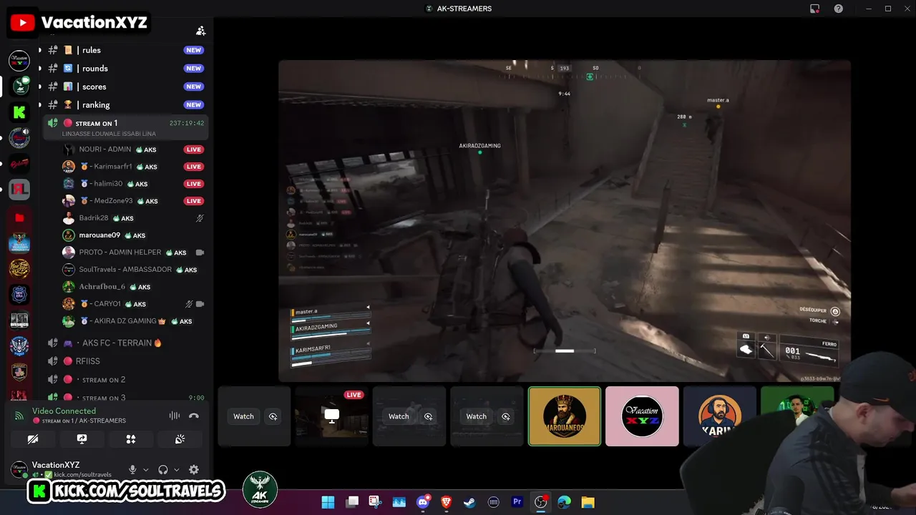Pop out the first stream tile

(x=273, y=416)
